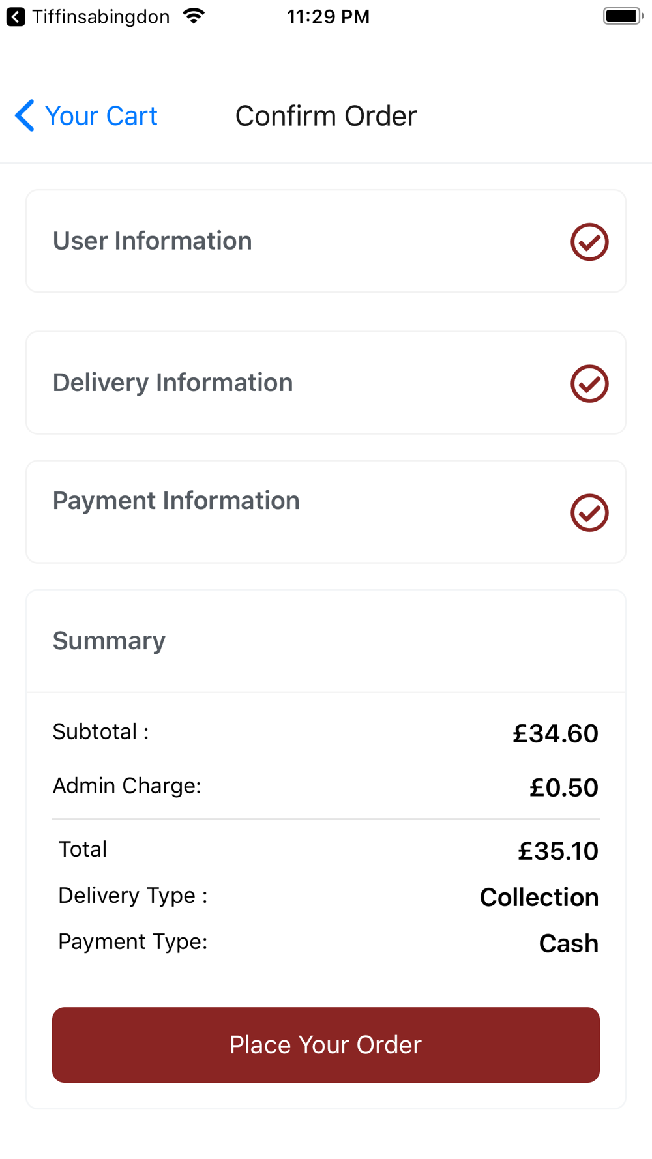The height and width of the screenshot is (1159, 652).
Task: Tap the 11:29 PM clock
Action: coord(328,16)
